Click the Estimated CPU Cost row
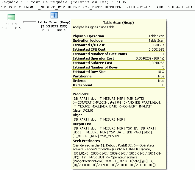 point(118,49)
